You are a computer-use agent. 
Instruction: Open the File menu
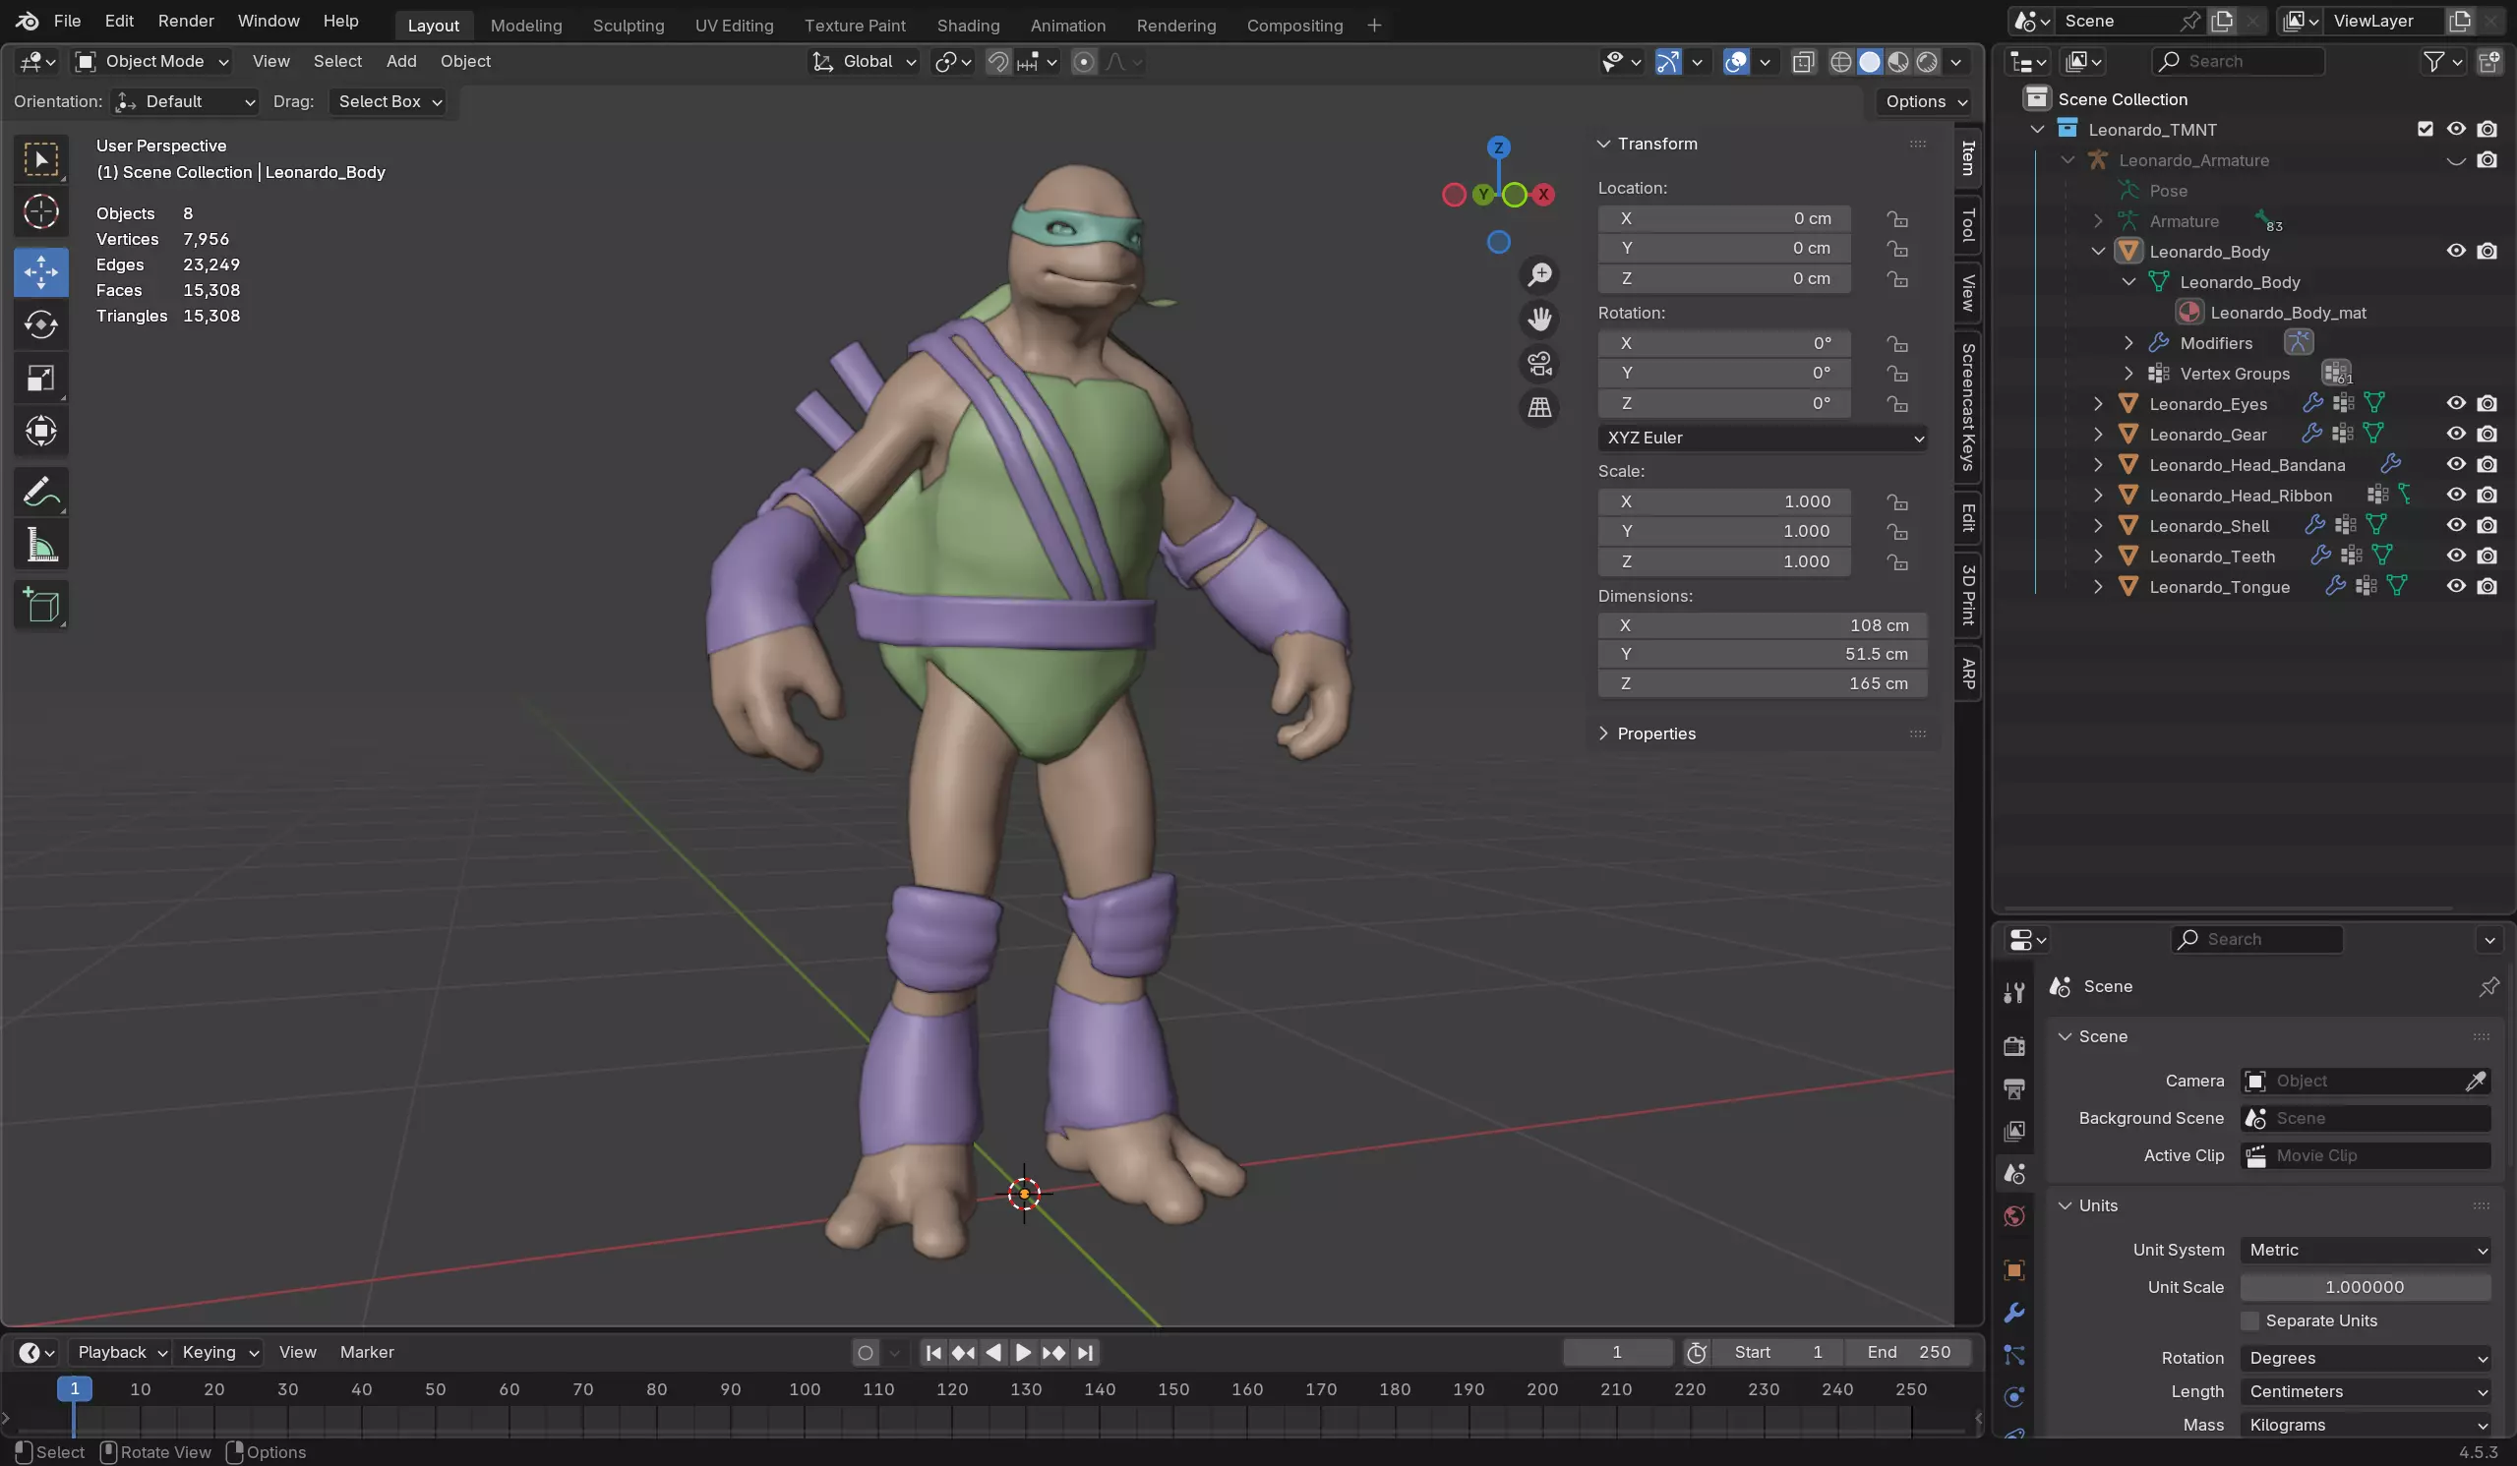click(67, 21)
